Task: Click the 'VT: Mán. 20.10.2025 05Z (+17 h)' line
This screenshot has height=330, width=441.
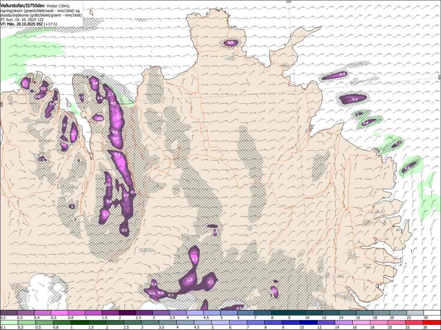Action: click(29, 24)
